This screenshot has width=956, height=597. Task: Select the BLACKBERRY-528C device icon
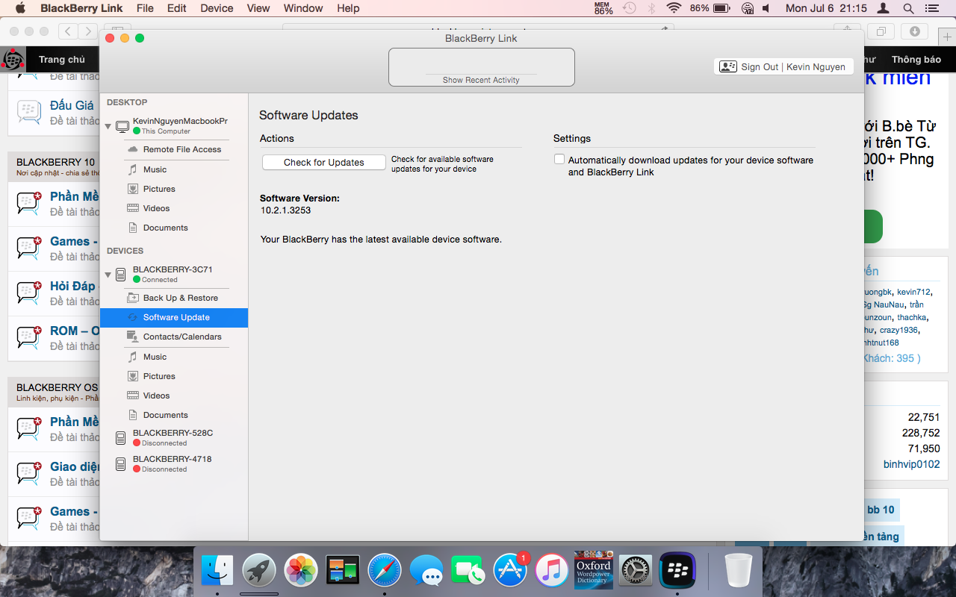pos(121,438)
